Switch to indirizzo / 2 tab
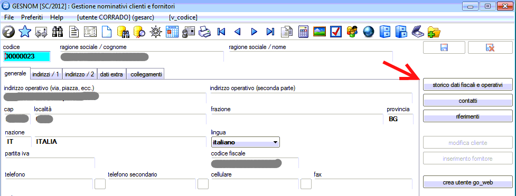The width and height of the screenshot is (516, 196). coord(80,74)
